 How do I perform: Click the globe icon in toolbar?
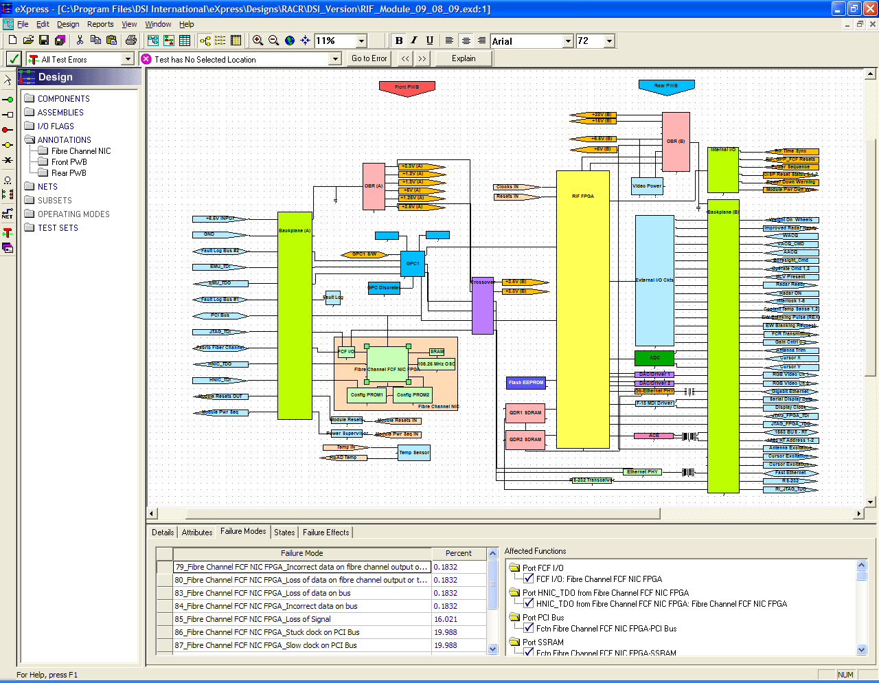pos(290,41)
